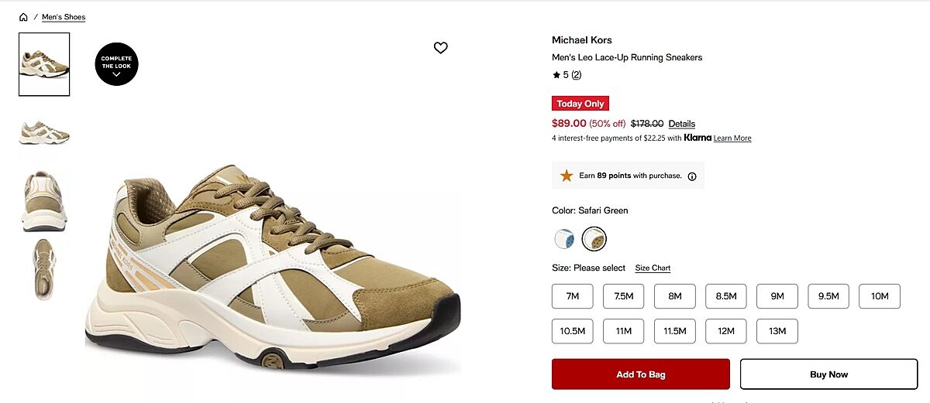Choose size 11.5M
Screen dimensions: 930x403
tap(674, 331)
